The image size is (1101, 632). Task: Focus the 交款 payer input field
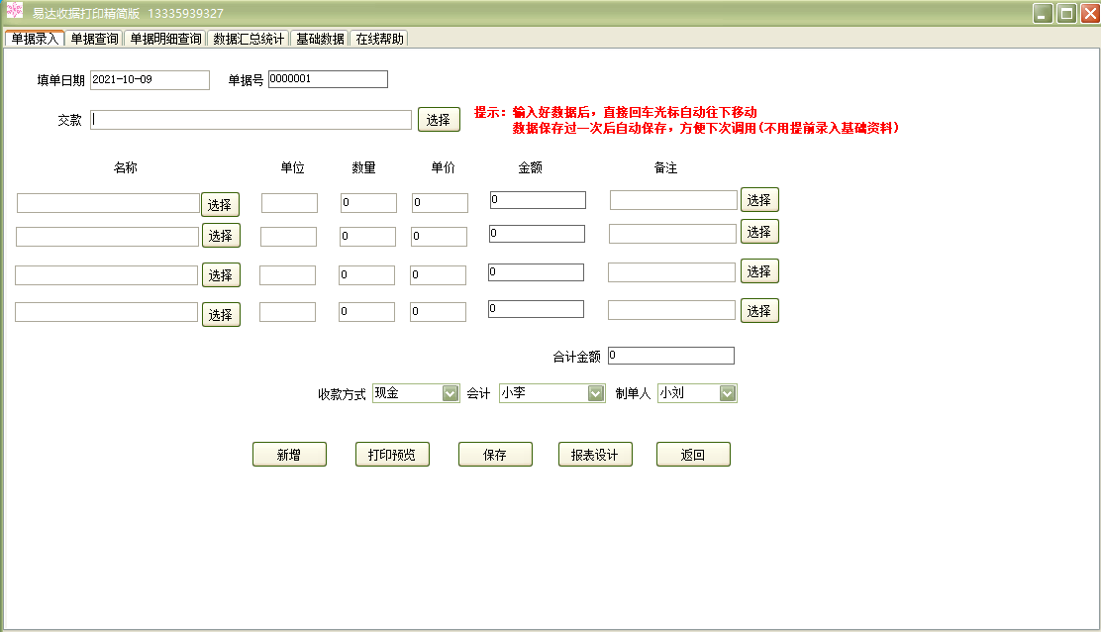pos(250,120)
